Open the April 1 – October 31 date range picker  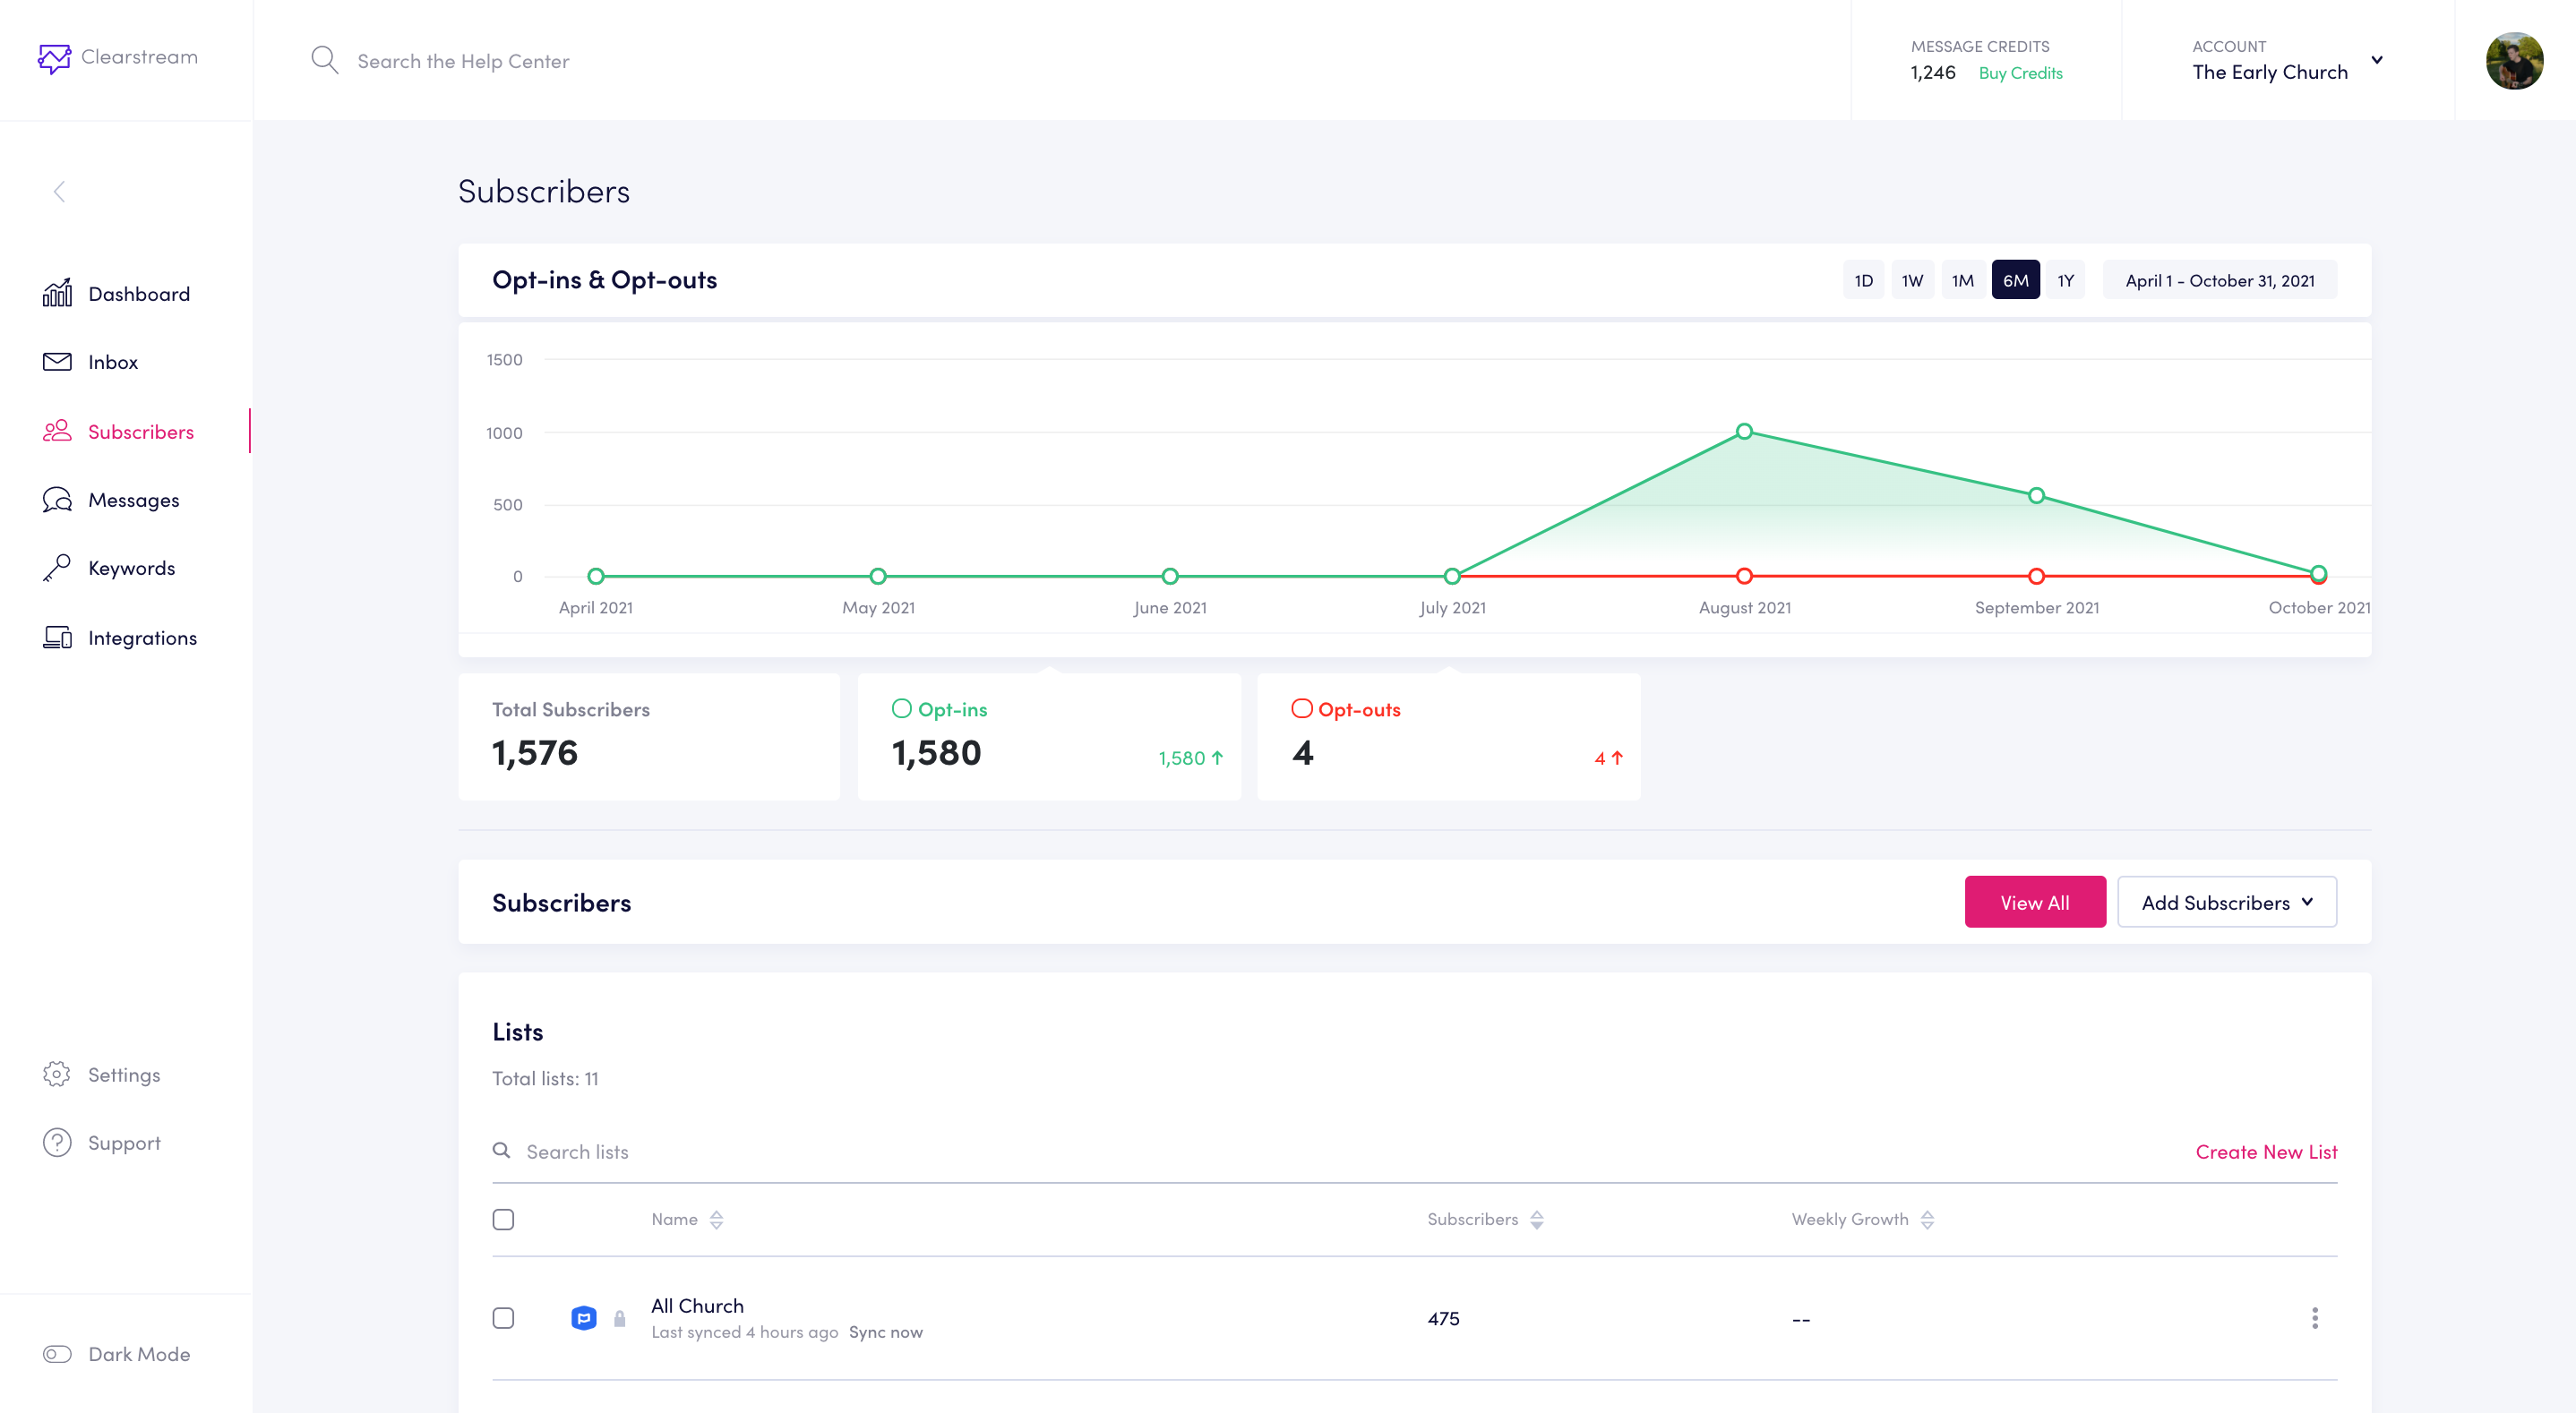(2219, 280)
